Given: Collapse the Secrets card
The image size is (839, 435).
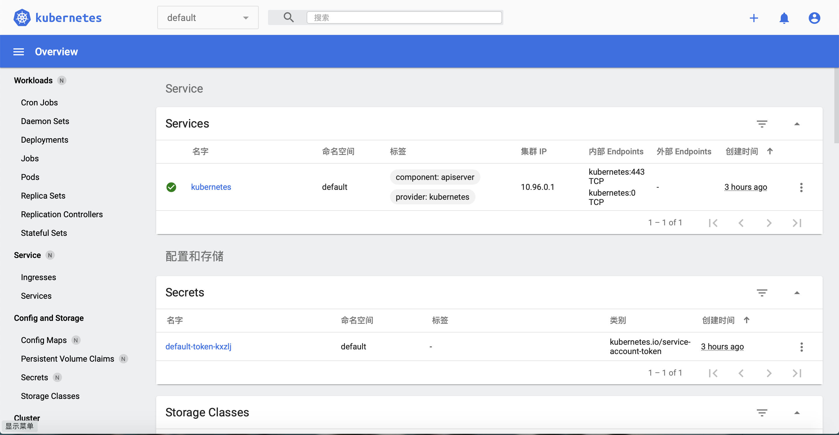Looking at the screenshot, I should click(797, 293).
